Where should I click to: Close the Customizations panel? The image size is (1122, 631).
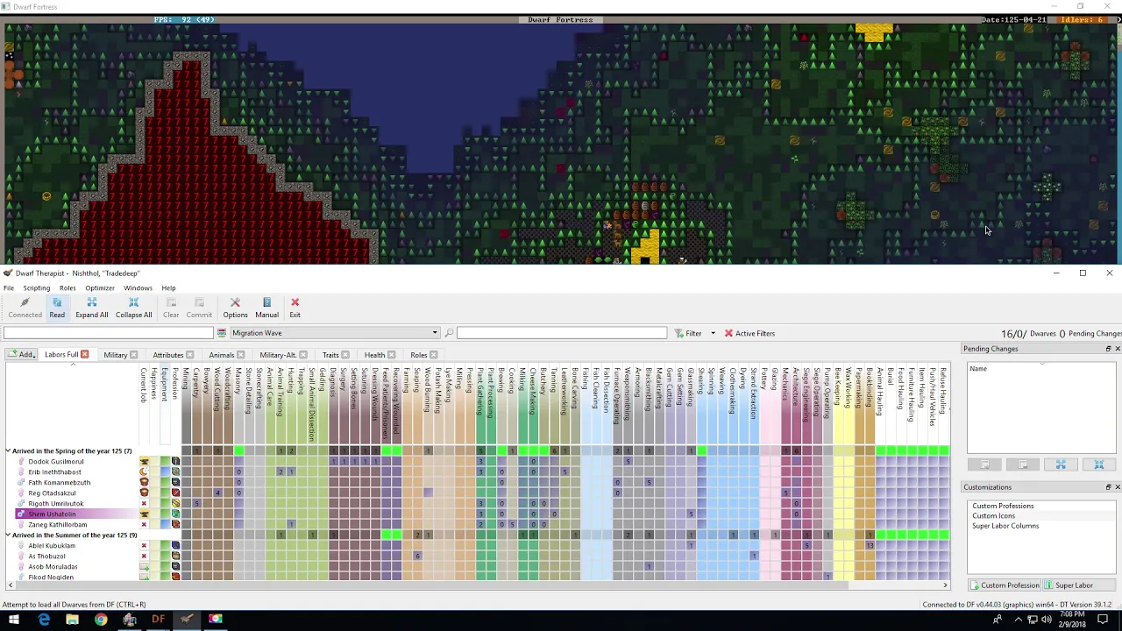(1117, 487)
